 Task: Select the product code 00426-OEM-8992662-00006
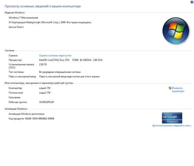[x=40, y=118]
